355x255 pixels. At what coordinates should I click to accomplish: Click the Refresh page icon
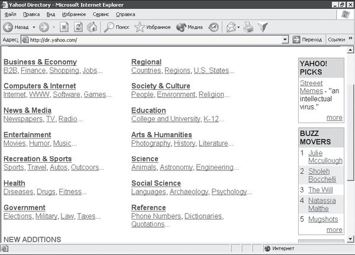tap(78, 27)
